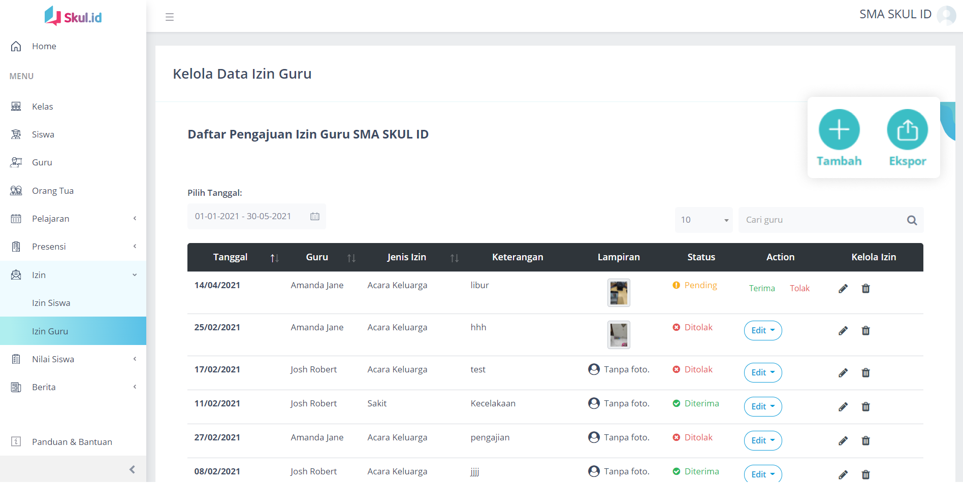Viewport: 963px width, 483px height.
Task: Delete the 25/02/2021 entry with trash icon
Action: point(866,331)
